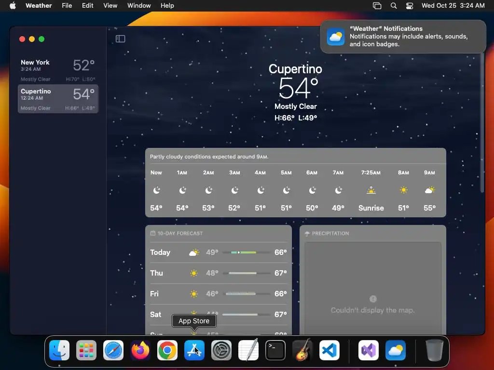Click the 53° temperature under 2AM
494x370 pixels.
click(208, 208)
